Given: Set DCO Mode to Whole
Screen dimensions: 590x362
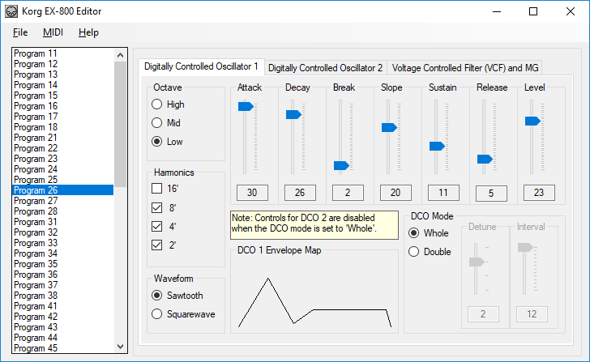Looking at the screenshot, I should (x=429, y=233).
